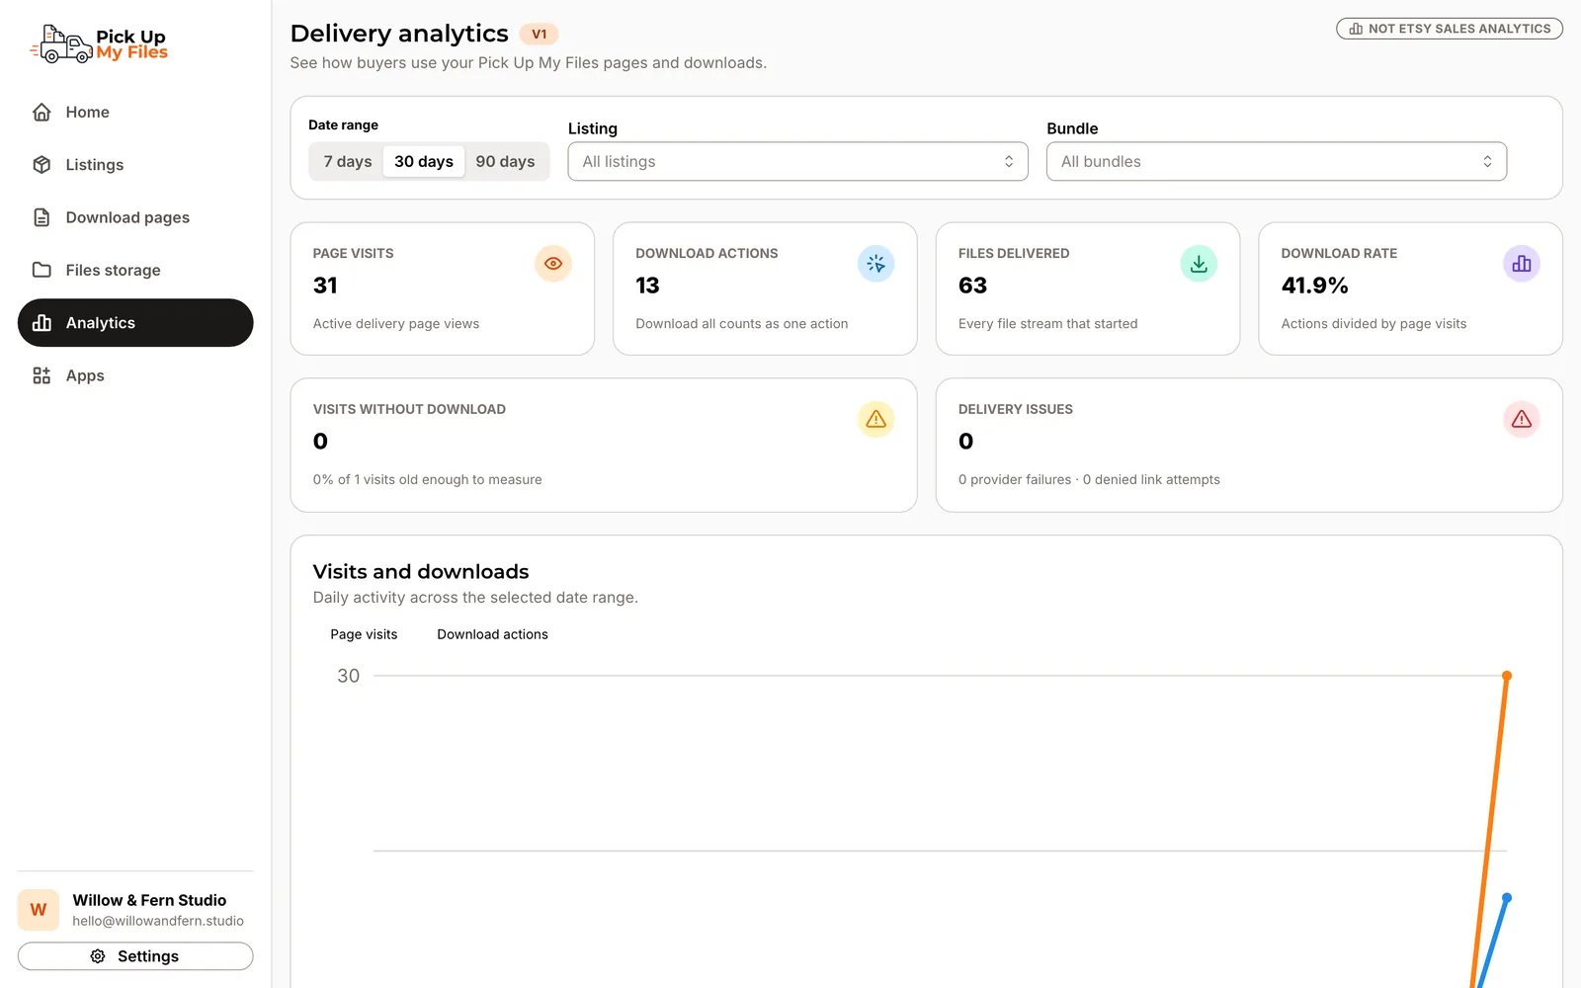
Task: Click the Download Rate value 41.9%
Action: (x=1314, y=286)
